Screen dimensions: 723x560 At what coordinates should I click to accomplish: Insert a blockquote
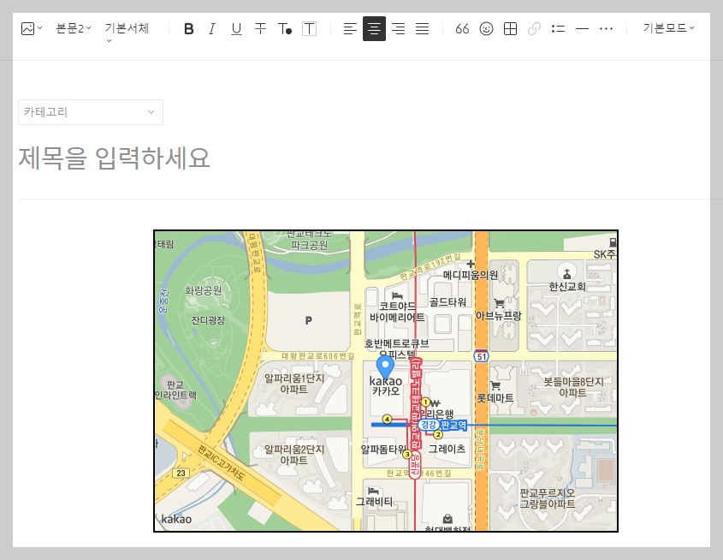[x=463, y=29]
